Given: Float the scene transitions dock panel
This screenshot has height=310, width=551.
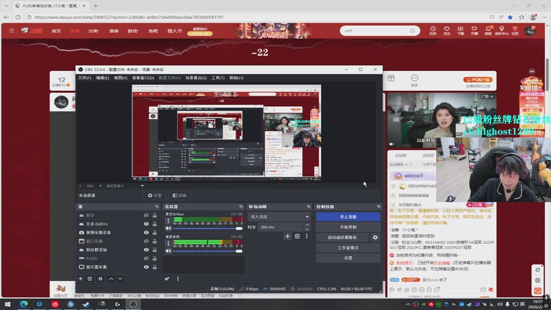Looking at the screenshot, I should point(309,207).
